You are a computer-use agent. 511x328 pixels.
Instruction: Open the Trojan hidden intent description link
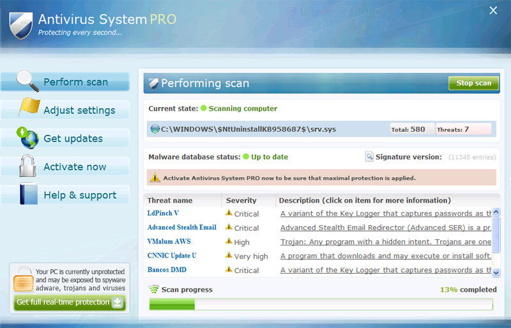(386, 242)
